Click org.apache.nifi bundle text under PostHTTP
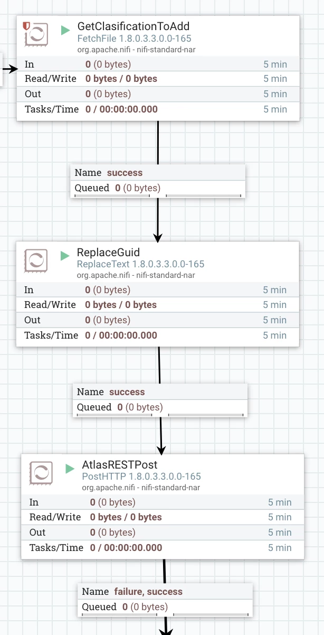Image resolution: width=324 pixels, height=635 pixels. click(142, 488)
